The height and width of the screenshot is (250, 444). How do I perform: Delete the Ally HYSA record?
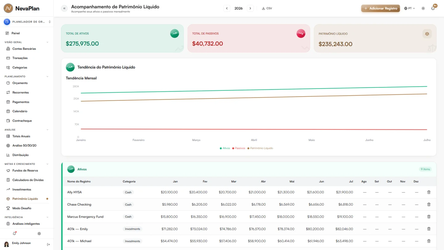(x=429, y=192)
